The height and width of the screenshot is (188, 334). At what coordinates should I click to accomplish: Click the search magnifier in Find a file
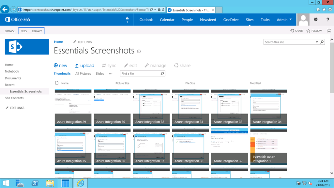pyautogui.click(x=162, y=74)
